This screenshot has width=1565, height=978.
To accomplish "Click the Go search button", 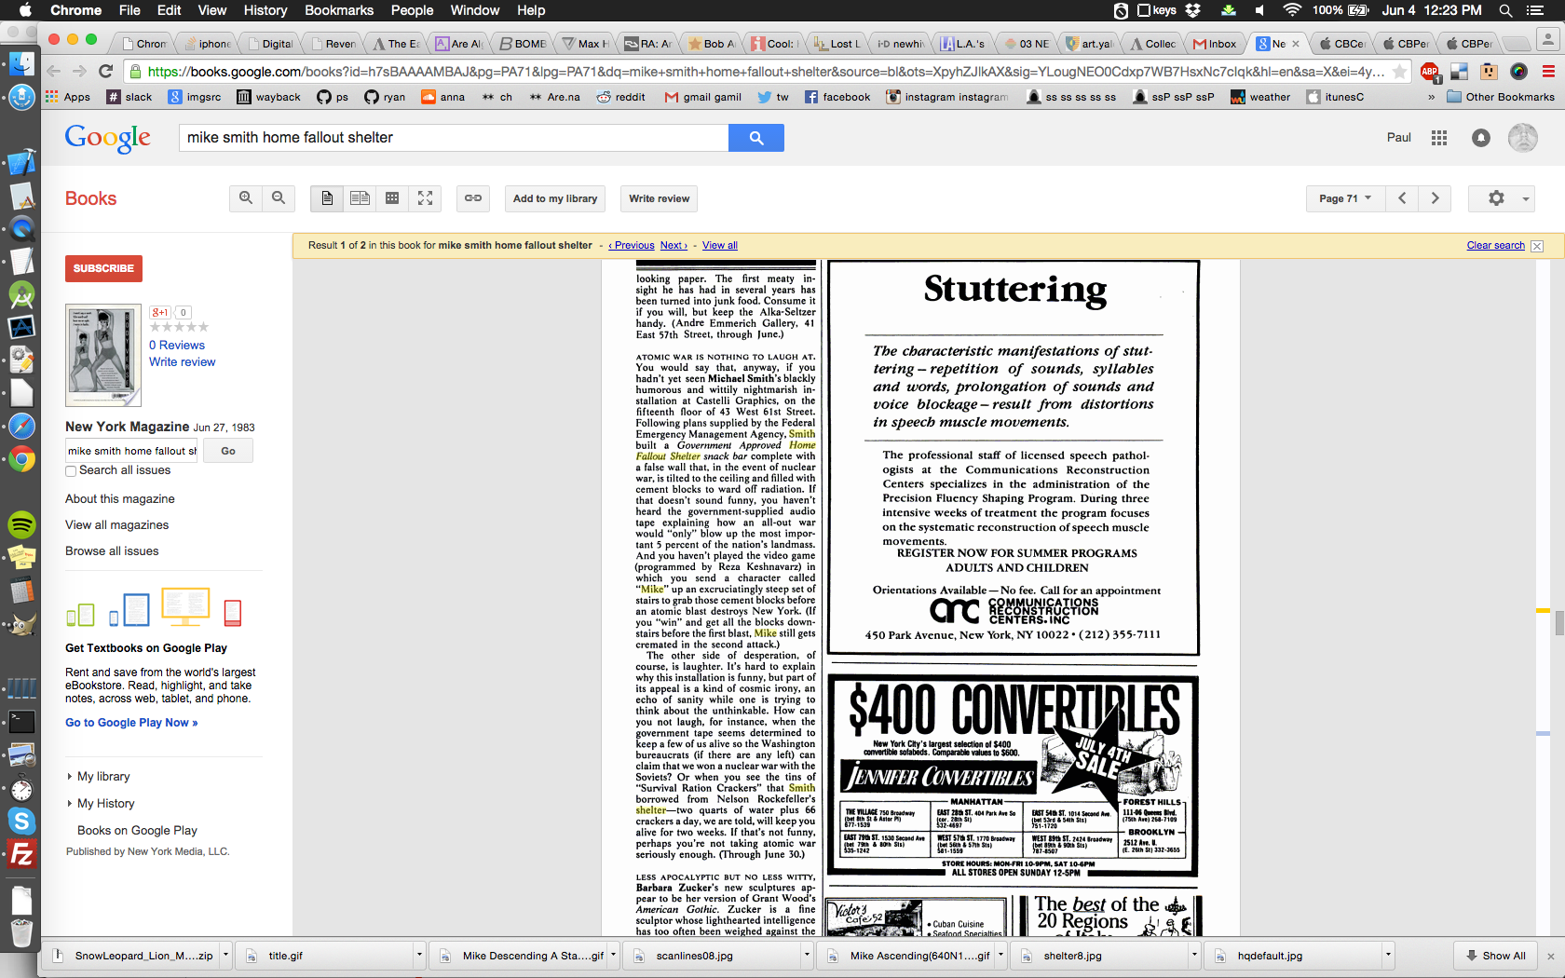I will (x=228, y=451).
